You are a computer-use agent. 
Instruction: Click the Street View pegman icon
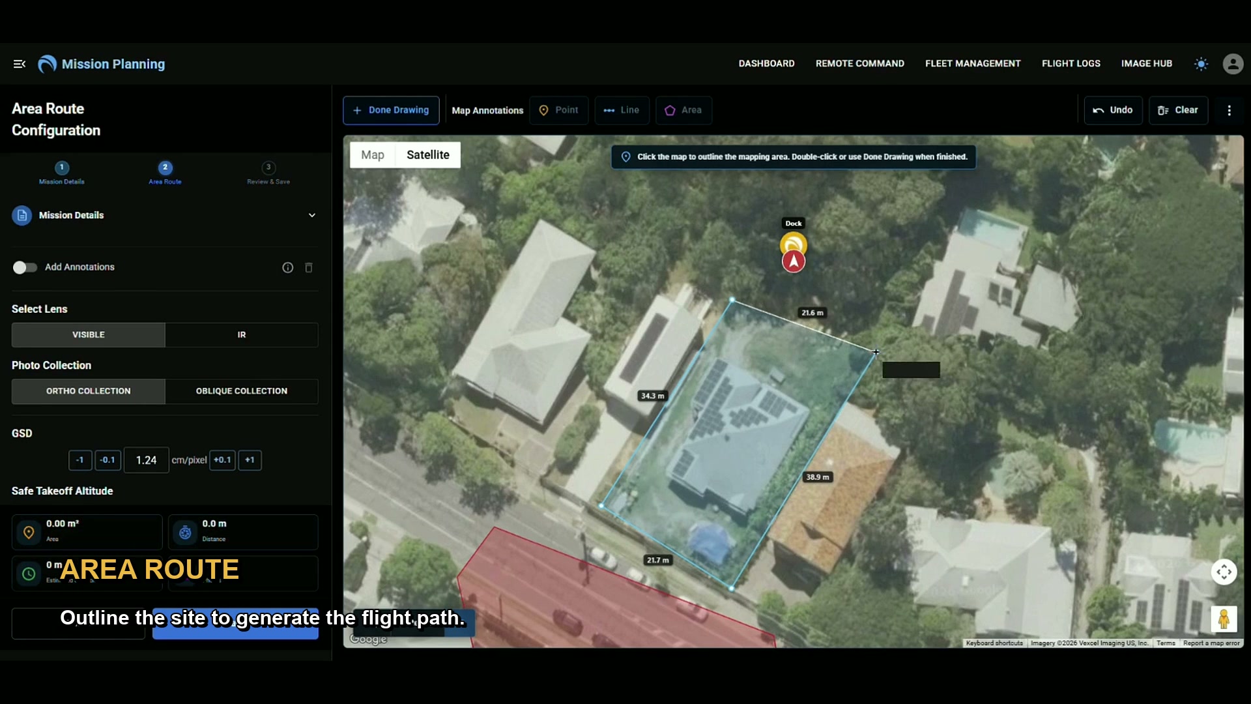click(1224, 619)
